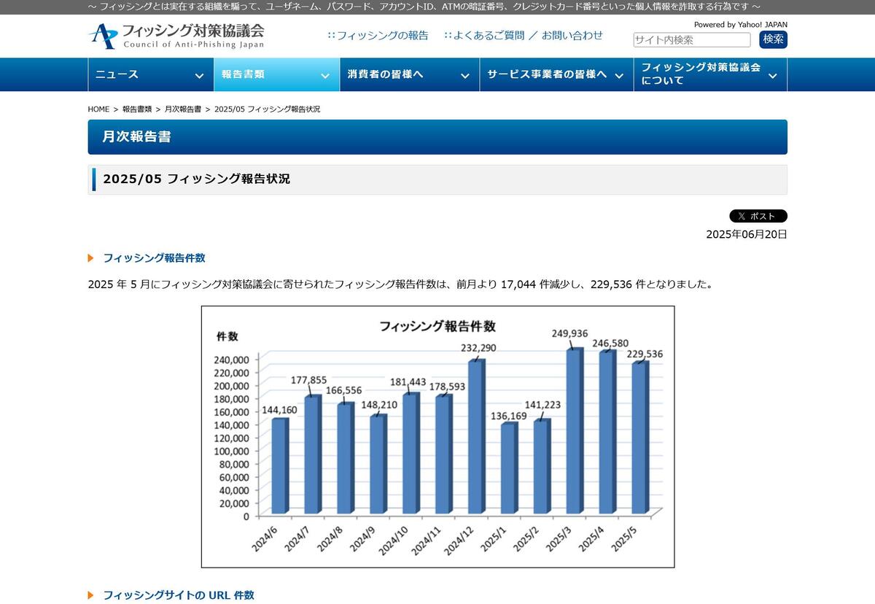Click the 249,936 label in the chart
This screenshot has width=875, height=604.
569,334
